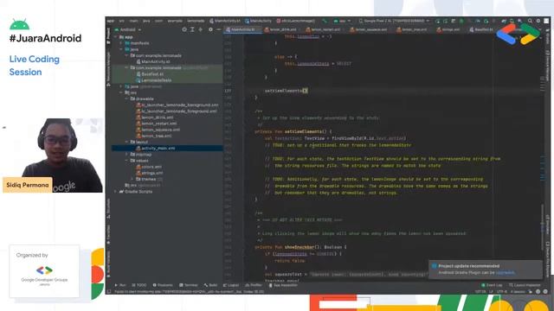Image resolution: width=554 pixels, height=311 pixels.
Task: Open the Build tool window
Action: tap(210, 285)
